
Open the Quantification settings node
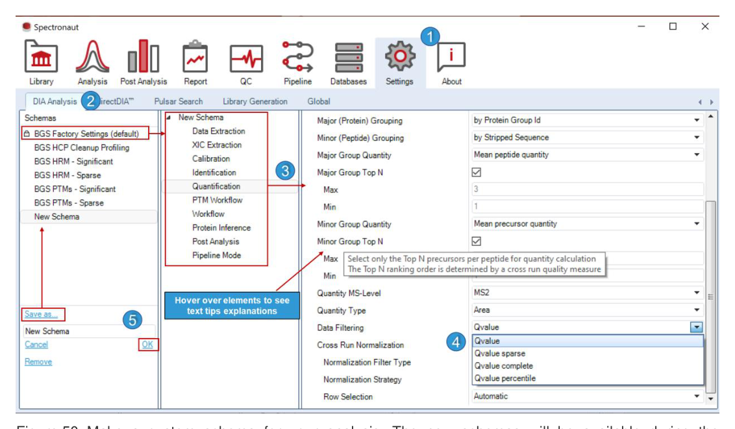(x=216, y=186)
